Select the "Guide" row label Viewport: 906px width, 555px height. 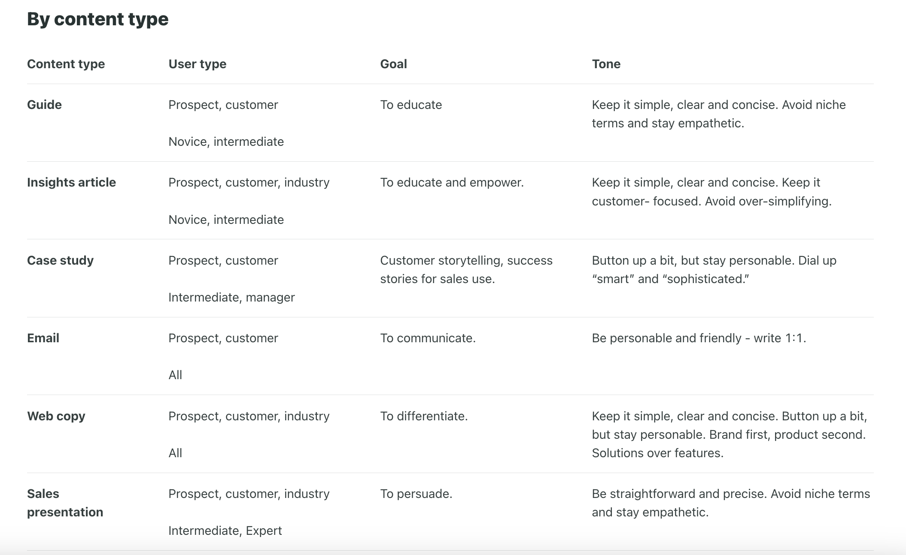coord(44,105)
